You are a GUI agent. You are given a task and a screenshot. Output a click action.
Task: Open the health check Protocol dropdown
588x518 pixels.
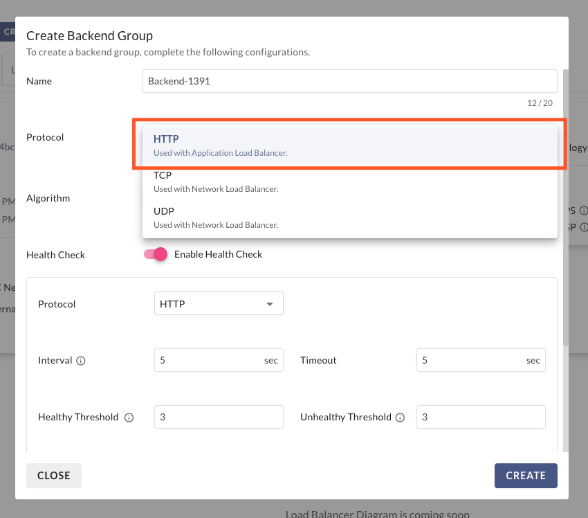pos(218,304)
